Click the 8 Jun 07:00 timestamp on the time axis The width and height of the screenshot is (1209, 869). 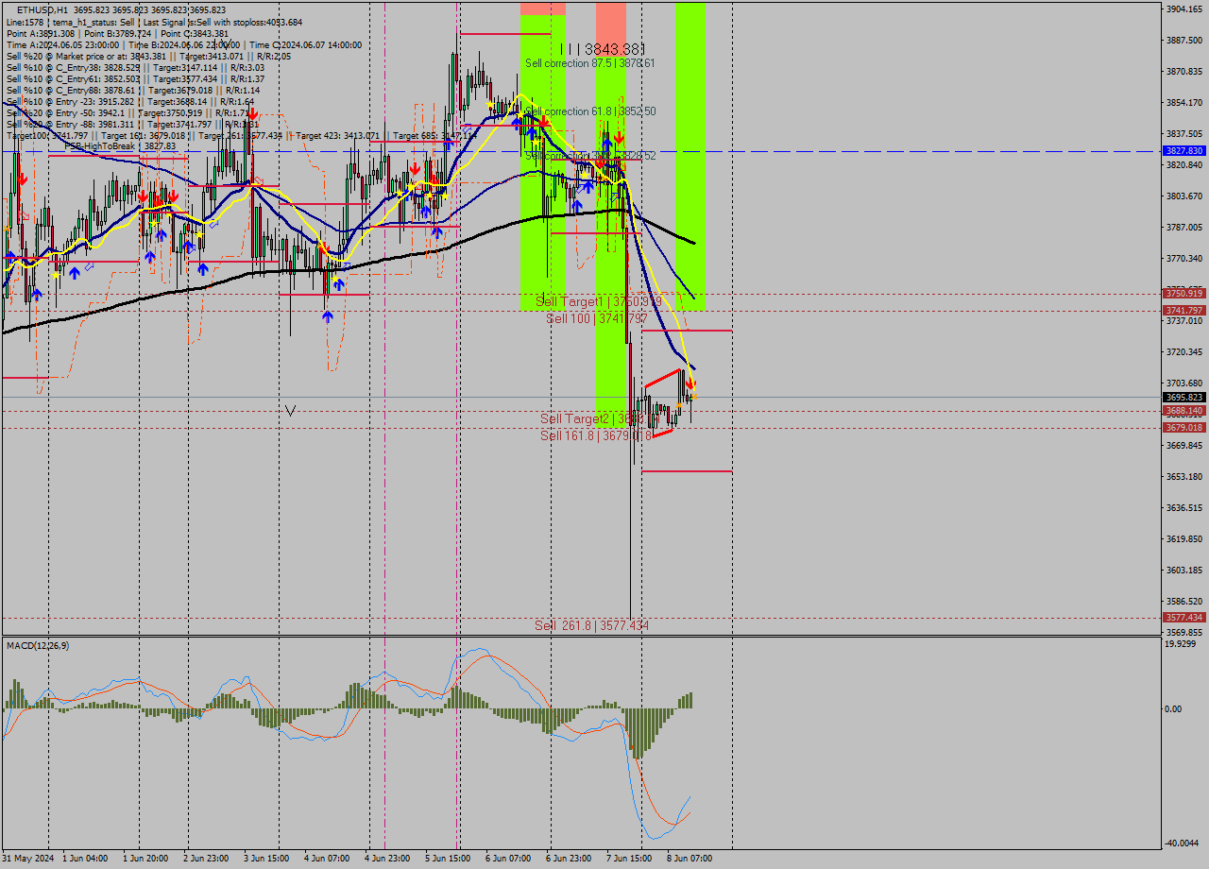pos(690,860)
